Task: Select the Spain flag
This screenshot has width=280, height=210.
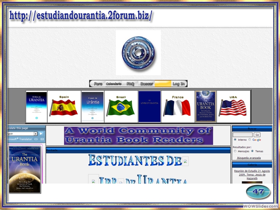Action: coord(64,107)
